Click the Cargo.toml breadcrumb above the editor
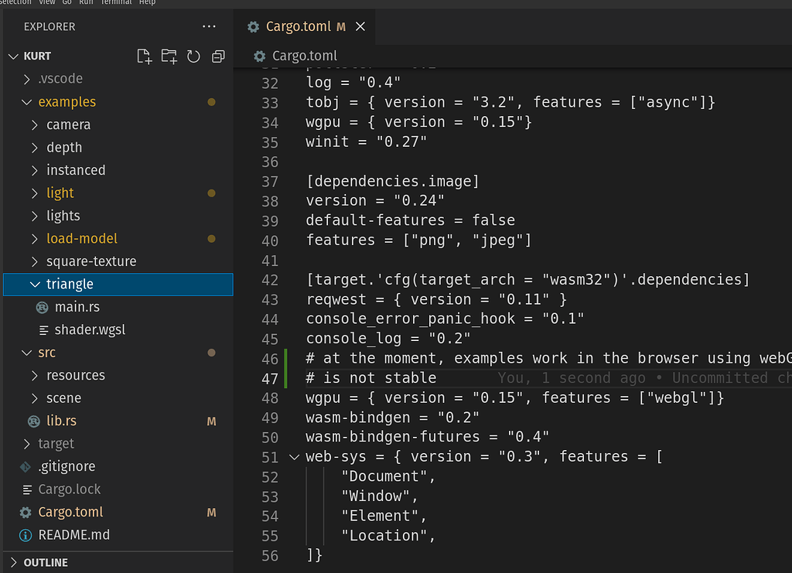 (304, 56)
